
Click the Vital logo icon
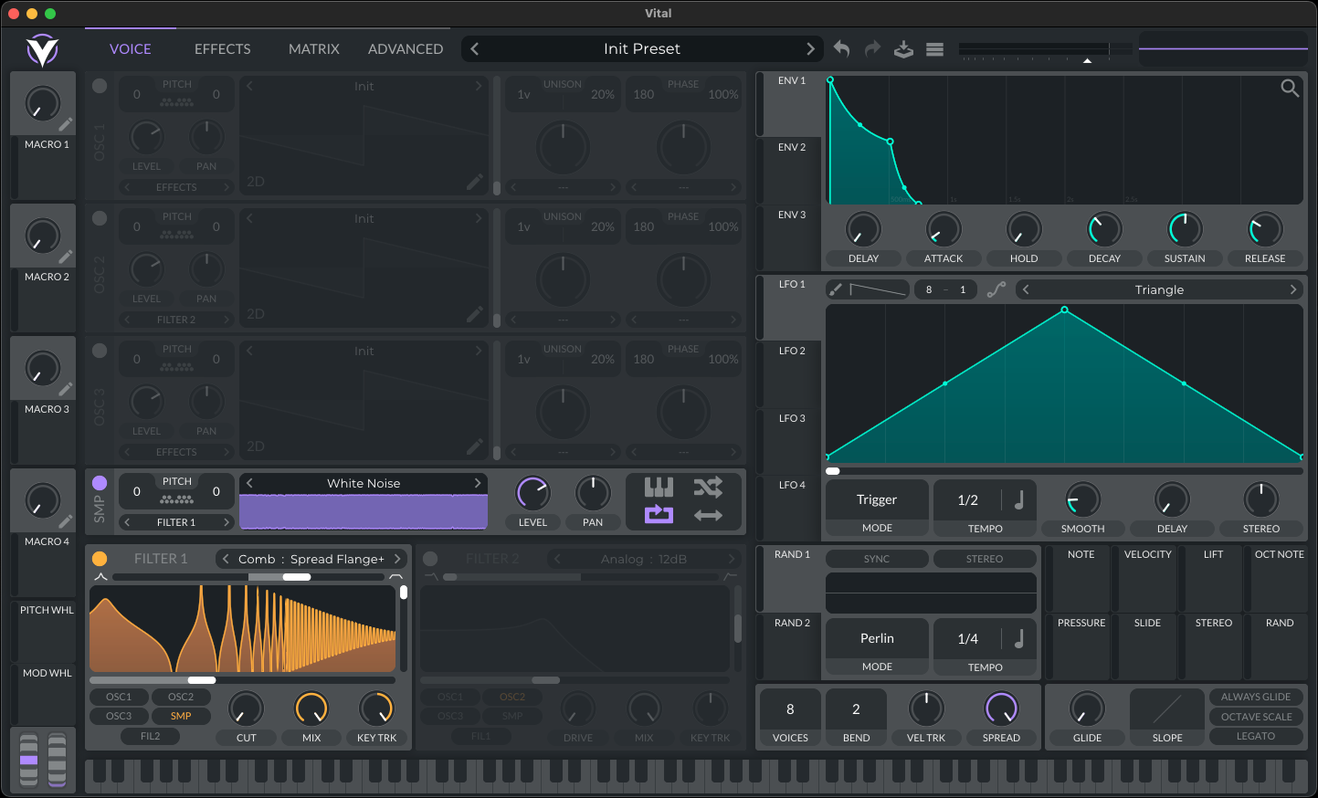(x=42, y=50)
